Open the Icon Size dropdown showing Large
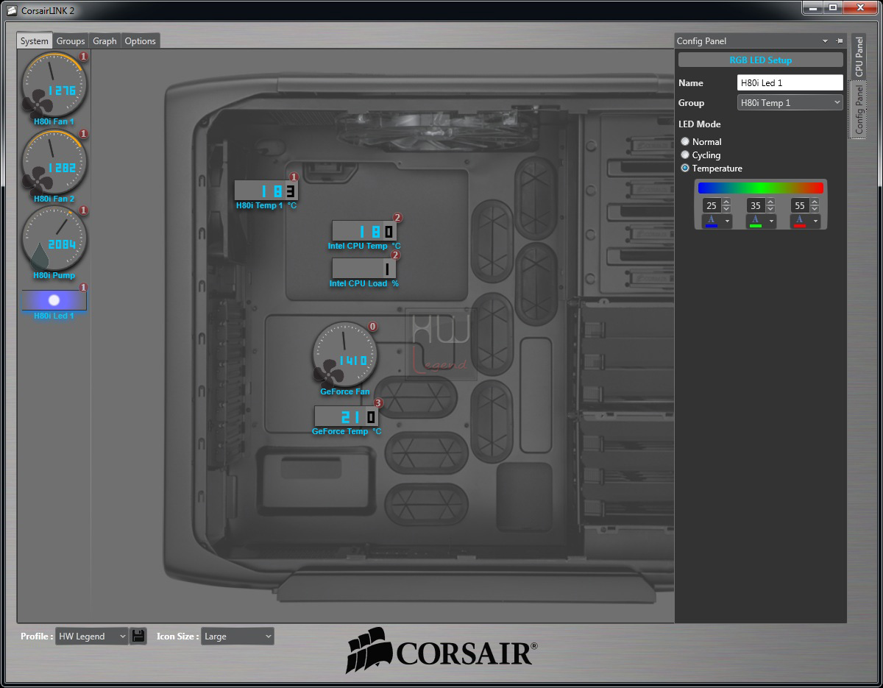Viewport: 883px width, 688px height. pyautogui.click(x=238, y=636)
